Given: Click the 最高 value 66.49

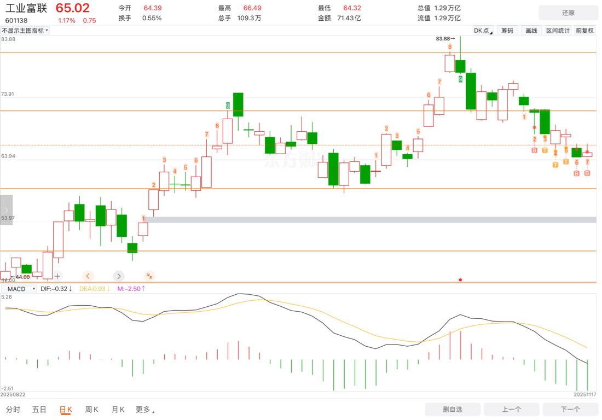Looking at the screenshot, I should point(252,8).
